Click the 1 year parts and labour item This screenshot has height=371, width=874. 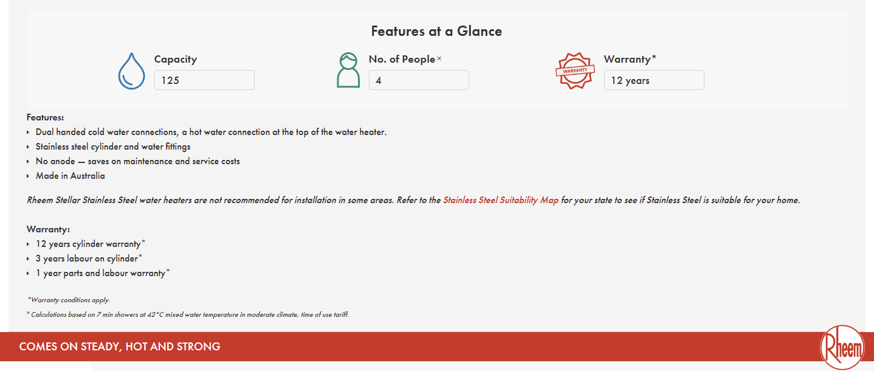103,273
